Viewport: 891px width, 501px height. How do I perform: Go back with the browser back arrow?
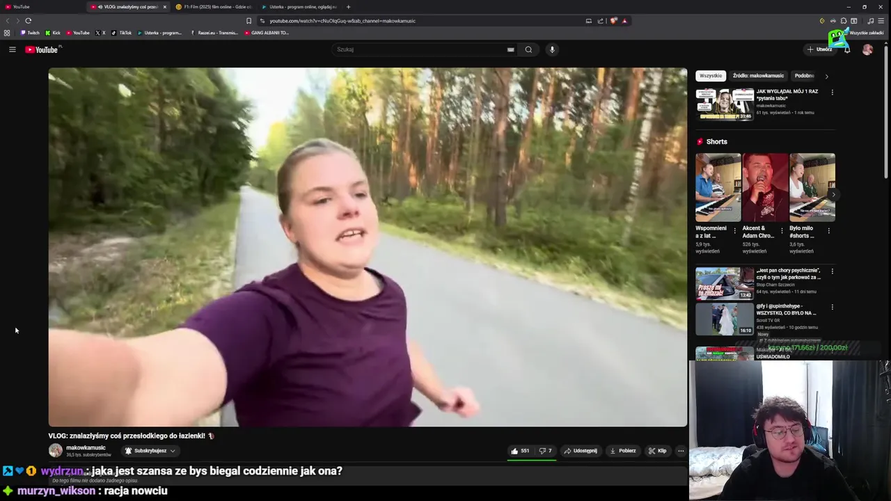coord(8,21)
